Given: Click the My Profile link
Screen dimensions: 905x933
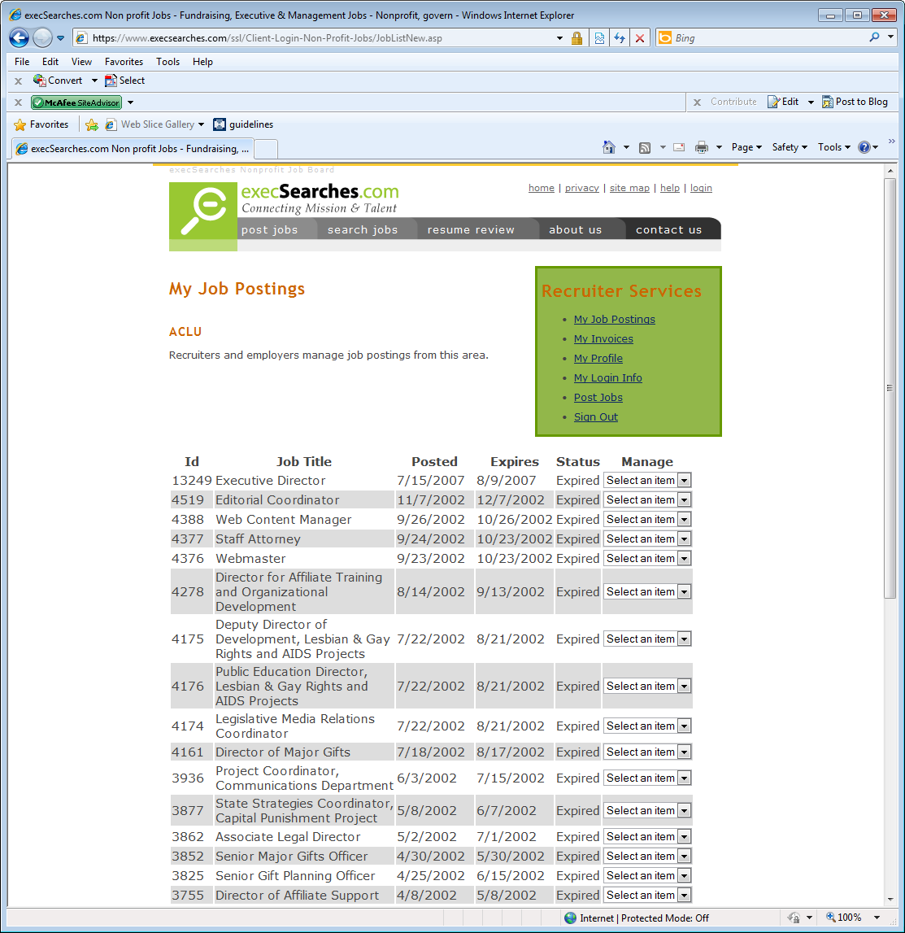Looking at the screenshot, I should (x=598, y=358).
